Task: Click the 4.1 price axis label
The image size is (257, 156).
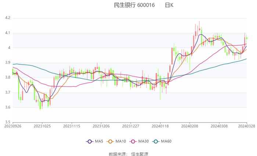Action: [x=8, y=33]
